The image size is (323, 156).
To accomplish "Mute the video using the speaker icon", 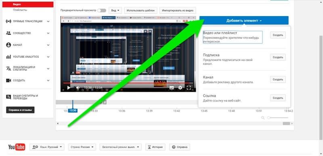I will coord(78,88).
